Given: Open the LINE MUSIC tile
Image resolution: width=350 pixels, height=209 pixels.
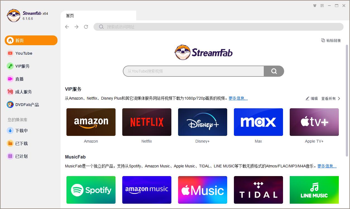Looking at the screenshot, I should tap(314, 190).
